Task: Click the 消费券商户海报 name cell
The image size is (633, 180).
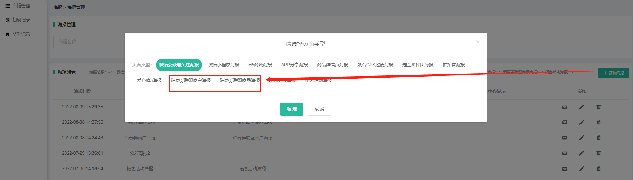Action: pos(140,138)
